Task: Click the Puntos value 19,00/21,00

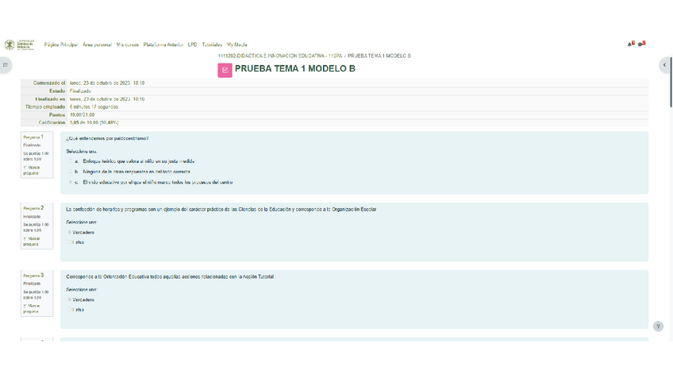Action: (x=82, y=114)
